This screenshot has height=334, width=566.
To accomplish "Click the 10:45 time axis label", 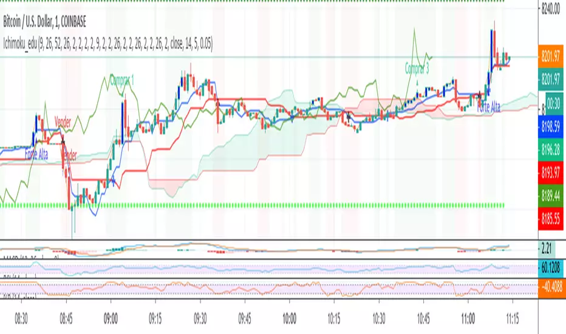I will (423, 319).
